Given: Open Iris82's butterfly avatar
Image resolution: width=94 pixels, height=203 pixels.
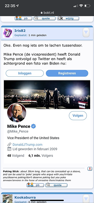Looking at the screenshot, I should pyautogui.click(x=8, y=33).
